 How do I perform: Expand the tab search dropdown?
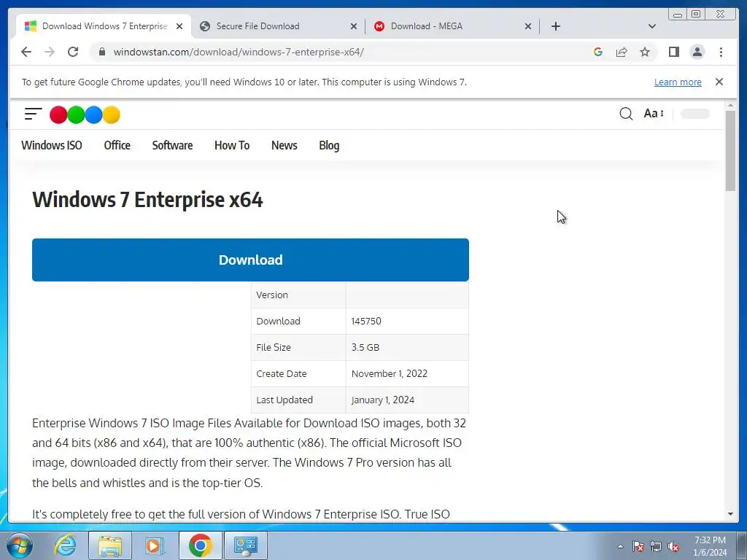651,26
